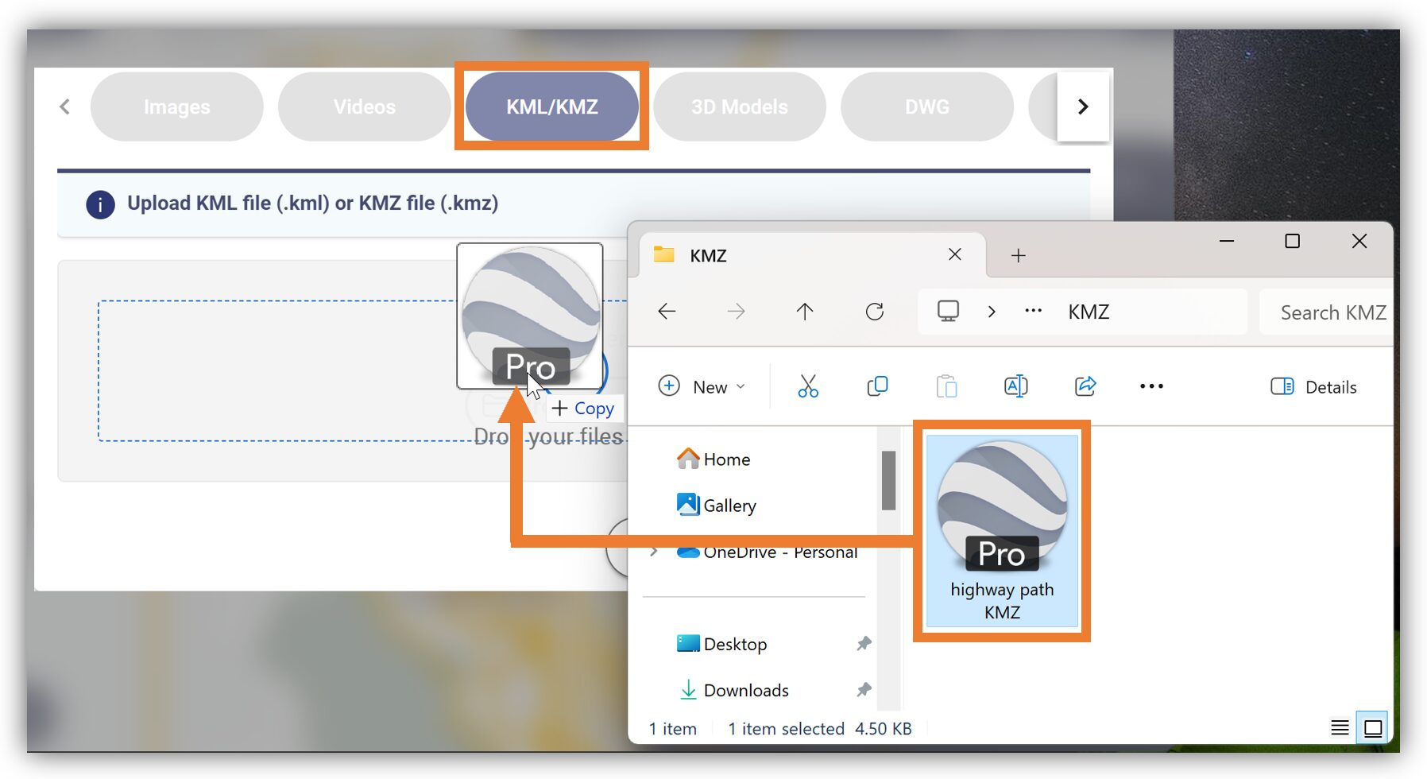Click the This PC monitor icon in address bar
1427x779 pixels.
tap(948, 311)
